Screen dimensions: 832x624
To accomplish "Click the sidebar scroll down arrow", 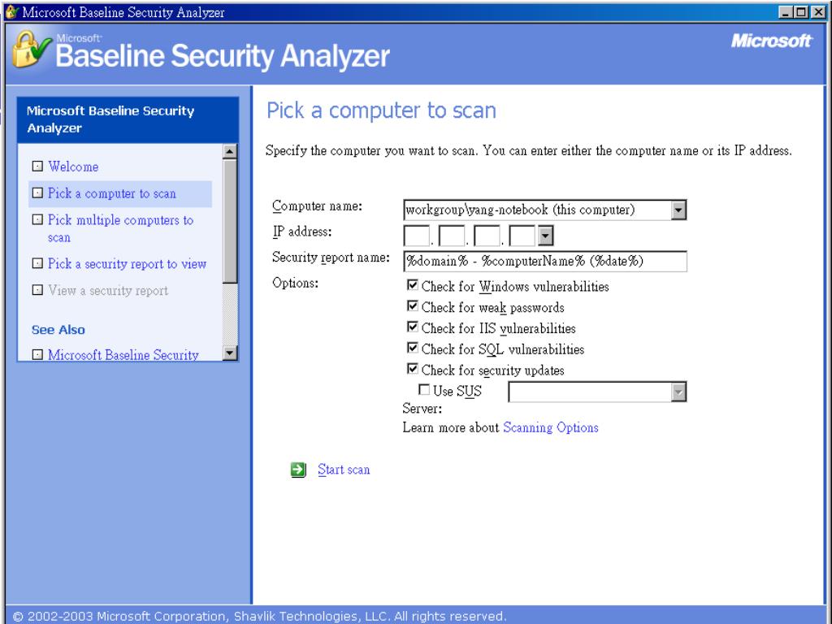I will coord(230,353).
